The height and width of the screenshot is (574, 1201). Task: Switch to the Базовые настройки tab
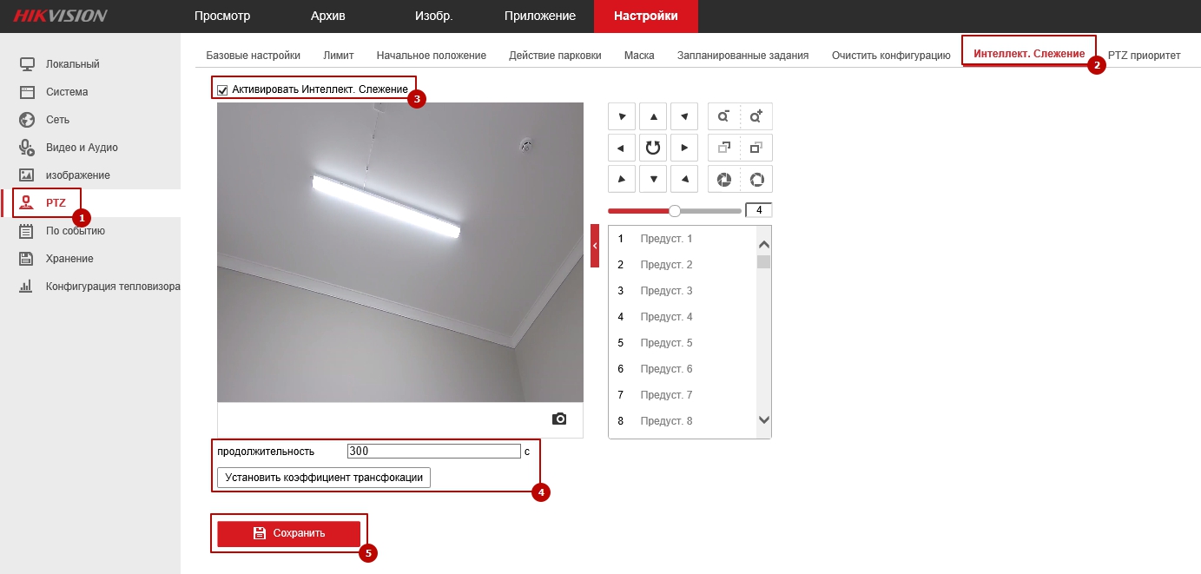[x=253, y=55]
